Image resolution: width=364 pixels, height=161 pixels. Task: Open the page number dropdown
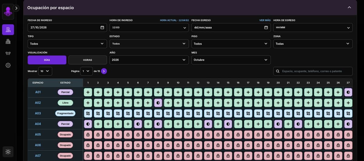[86, 71]
